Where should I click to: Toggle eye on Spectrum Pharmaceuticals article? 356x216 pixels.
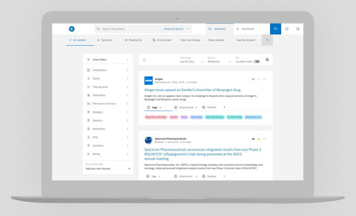(253, 139)
